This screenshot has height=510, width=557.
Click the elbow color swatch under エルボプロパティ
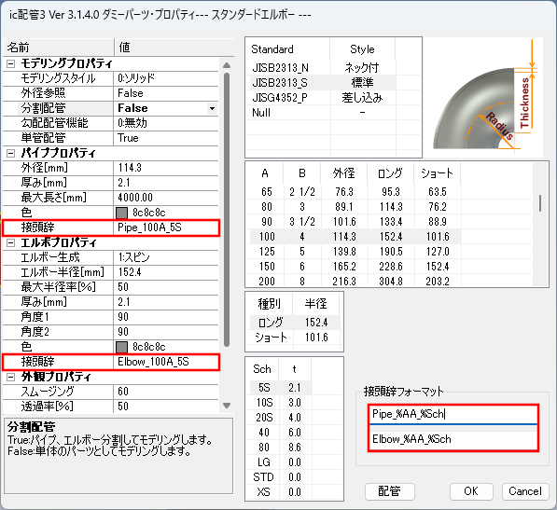pyautogui.click(x=122, y=347)
